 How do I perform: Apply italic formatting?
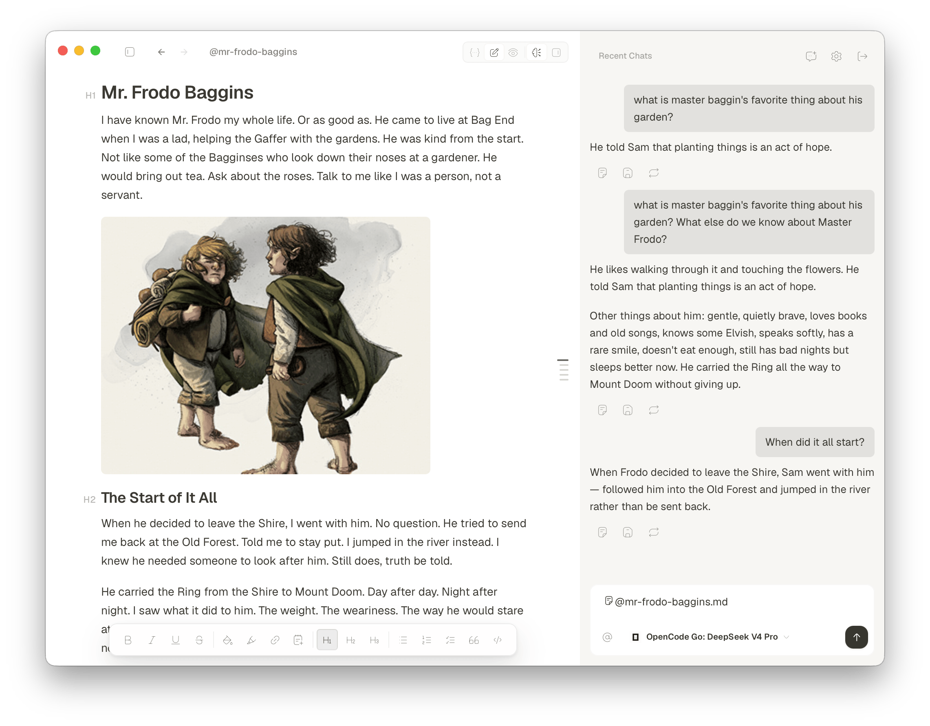[x=152, y=640]
